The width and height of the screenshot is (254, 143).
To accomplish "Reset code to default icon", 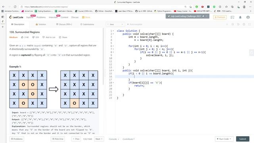I will pyautogui.click(x=238, y=24).
